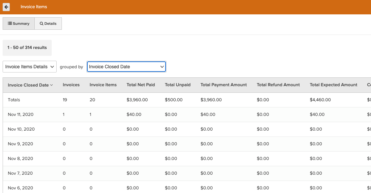The height and width of the screenshot is (193, 371).
Task: Click the 1 - 50 of 314 results button
Action: click(x=27, y=48)
